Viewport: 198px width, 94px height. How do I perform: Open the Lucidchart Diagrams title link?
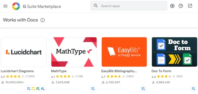(x=17, y=71)
